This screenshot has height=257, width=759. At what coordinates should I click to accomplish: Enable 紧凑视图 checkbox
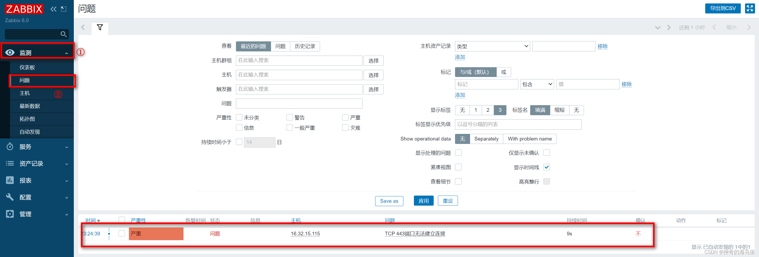coord(458,167)
